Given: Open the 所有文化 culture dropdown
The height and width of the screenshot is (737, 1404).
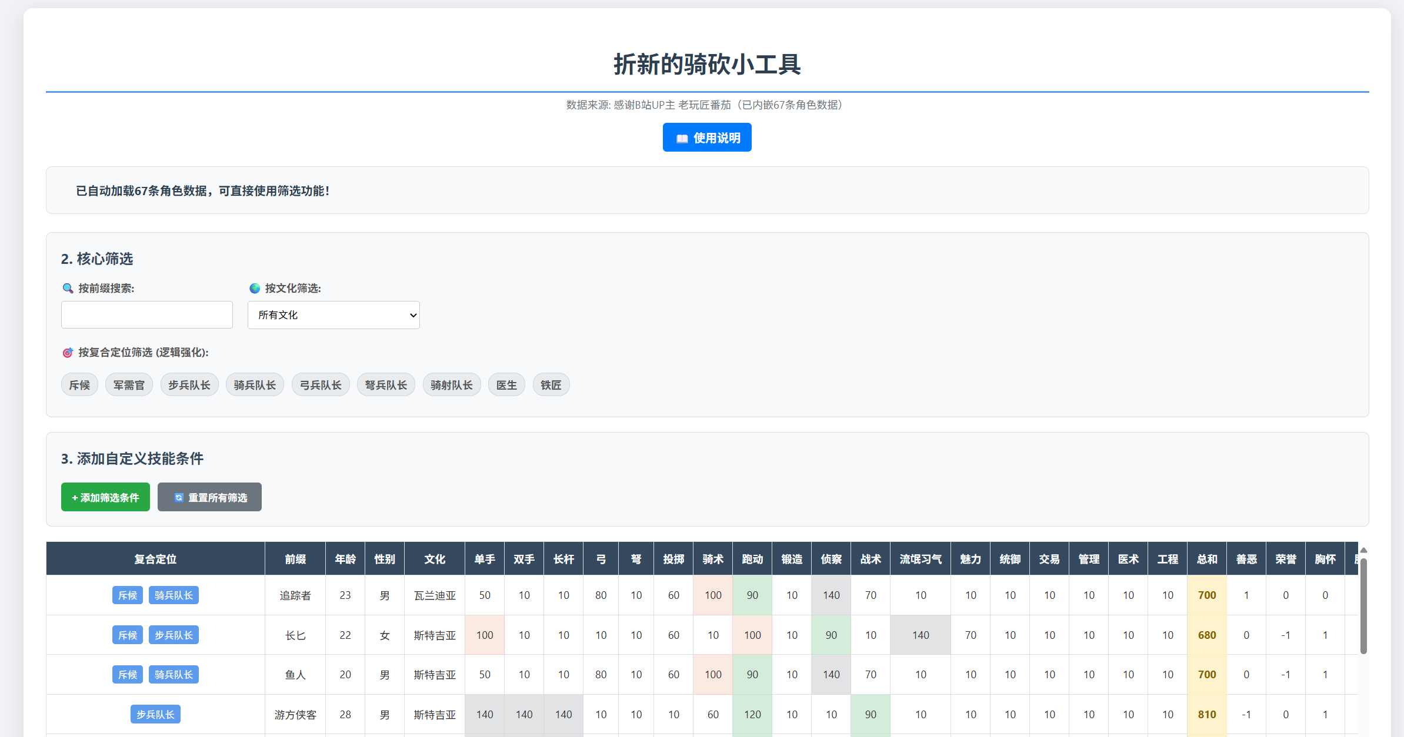Looking at the screenshot, I should pyautogui.click(x=334, y=315).
